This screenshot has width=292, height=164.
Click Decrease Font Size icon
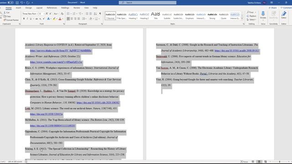(x=51, y=14)
